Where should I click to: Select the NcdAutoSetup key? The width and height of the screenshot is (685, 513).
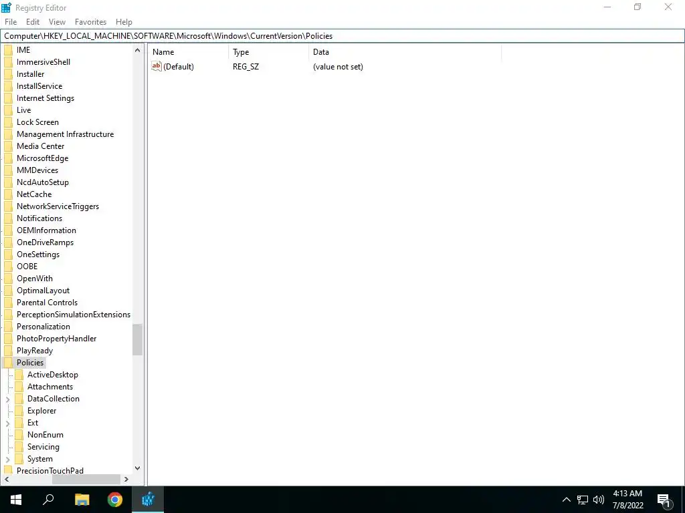click(x=42, y=182)
